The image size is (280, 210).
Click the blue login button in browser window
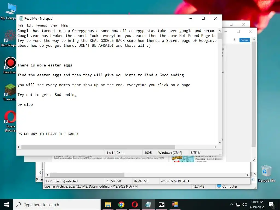tap(244, 40)
